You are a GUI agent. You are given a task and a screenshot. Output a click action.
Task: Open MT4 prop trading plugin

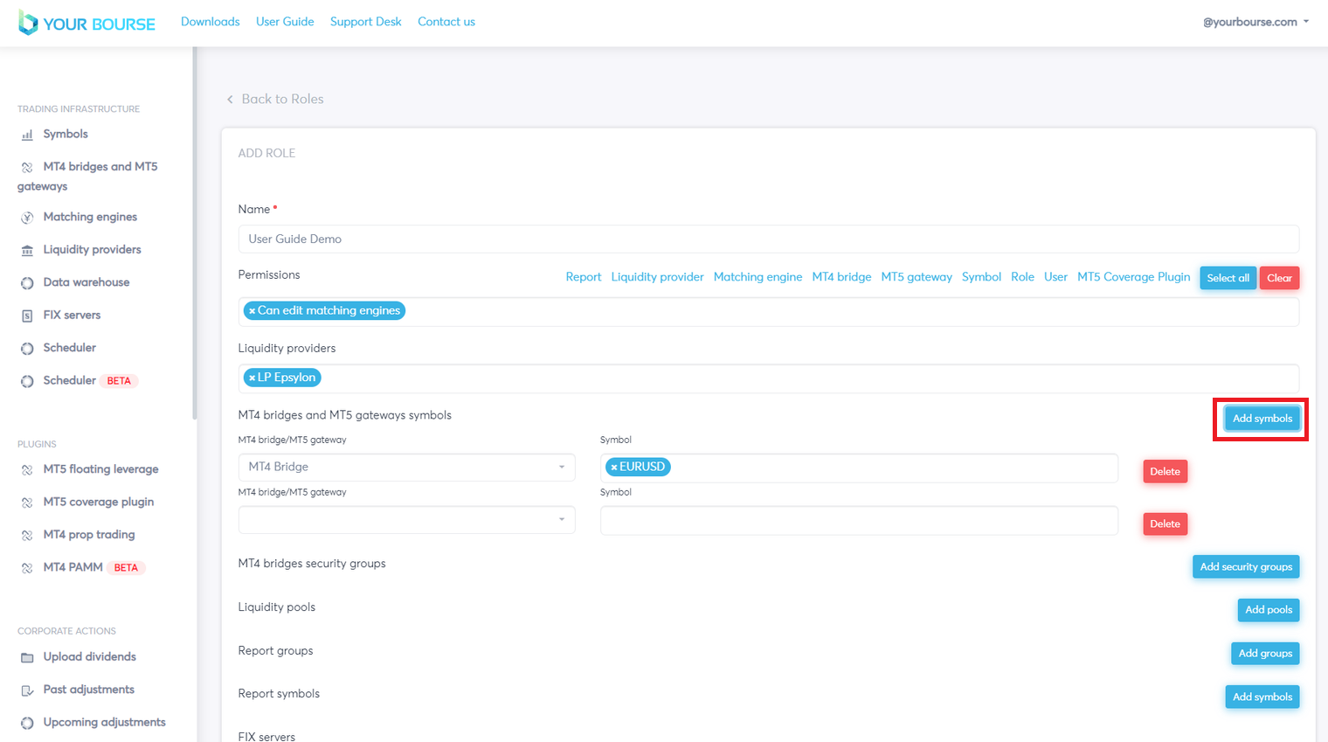point(89,535)
